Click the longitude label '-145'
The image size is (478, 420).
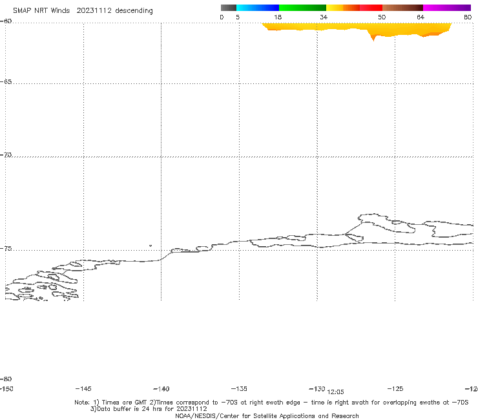pos(83,388)
